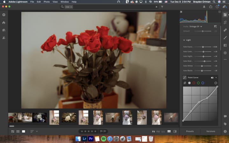This screenshot has height=143, width=229.
Task: Select the Linear Gradient tool
Action: [225, 45]
